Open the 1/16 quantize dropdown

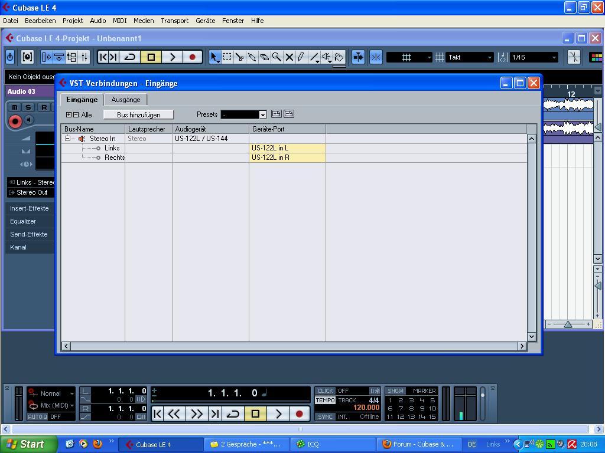tap(534, 57)
